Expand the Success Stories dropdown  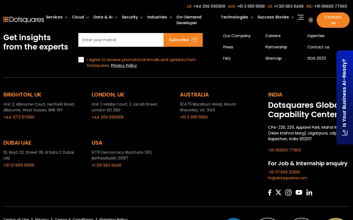(x=276, y=17)
